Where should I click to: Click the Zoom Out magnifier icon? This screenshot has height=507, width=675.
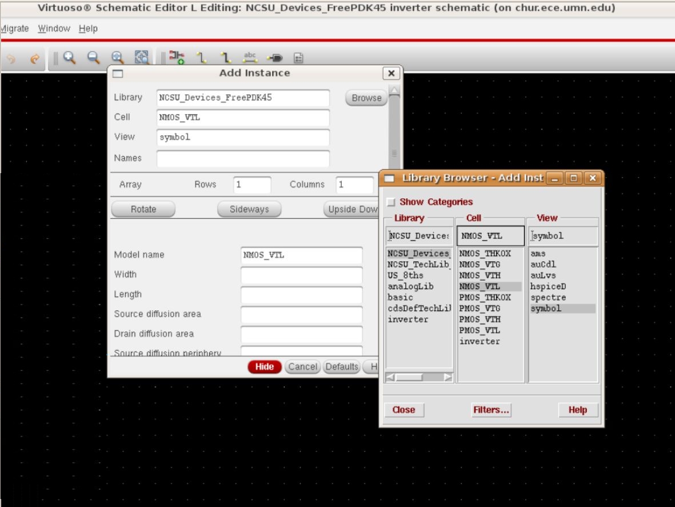pyautogui.click(x=93, y=57)
